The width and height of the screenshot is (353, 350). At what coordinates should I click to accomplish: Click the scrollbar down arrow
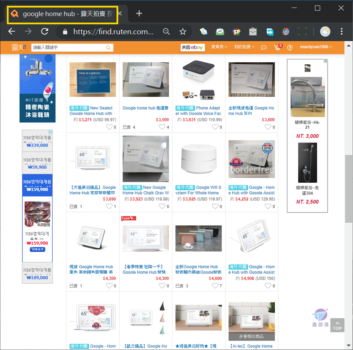349,346
